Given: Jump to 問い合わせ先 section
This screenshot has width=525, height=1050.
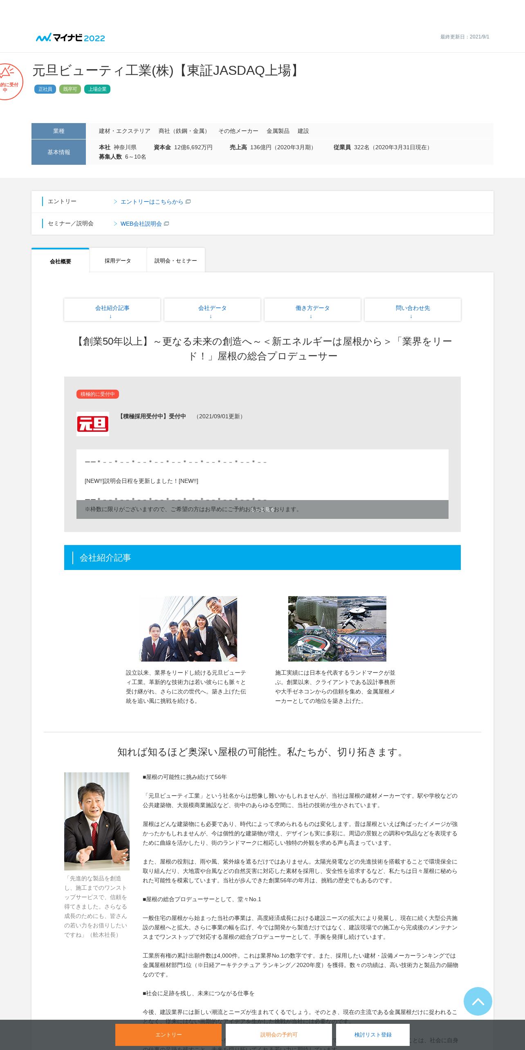Looking at the screenshot, I should coord(413,310).
